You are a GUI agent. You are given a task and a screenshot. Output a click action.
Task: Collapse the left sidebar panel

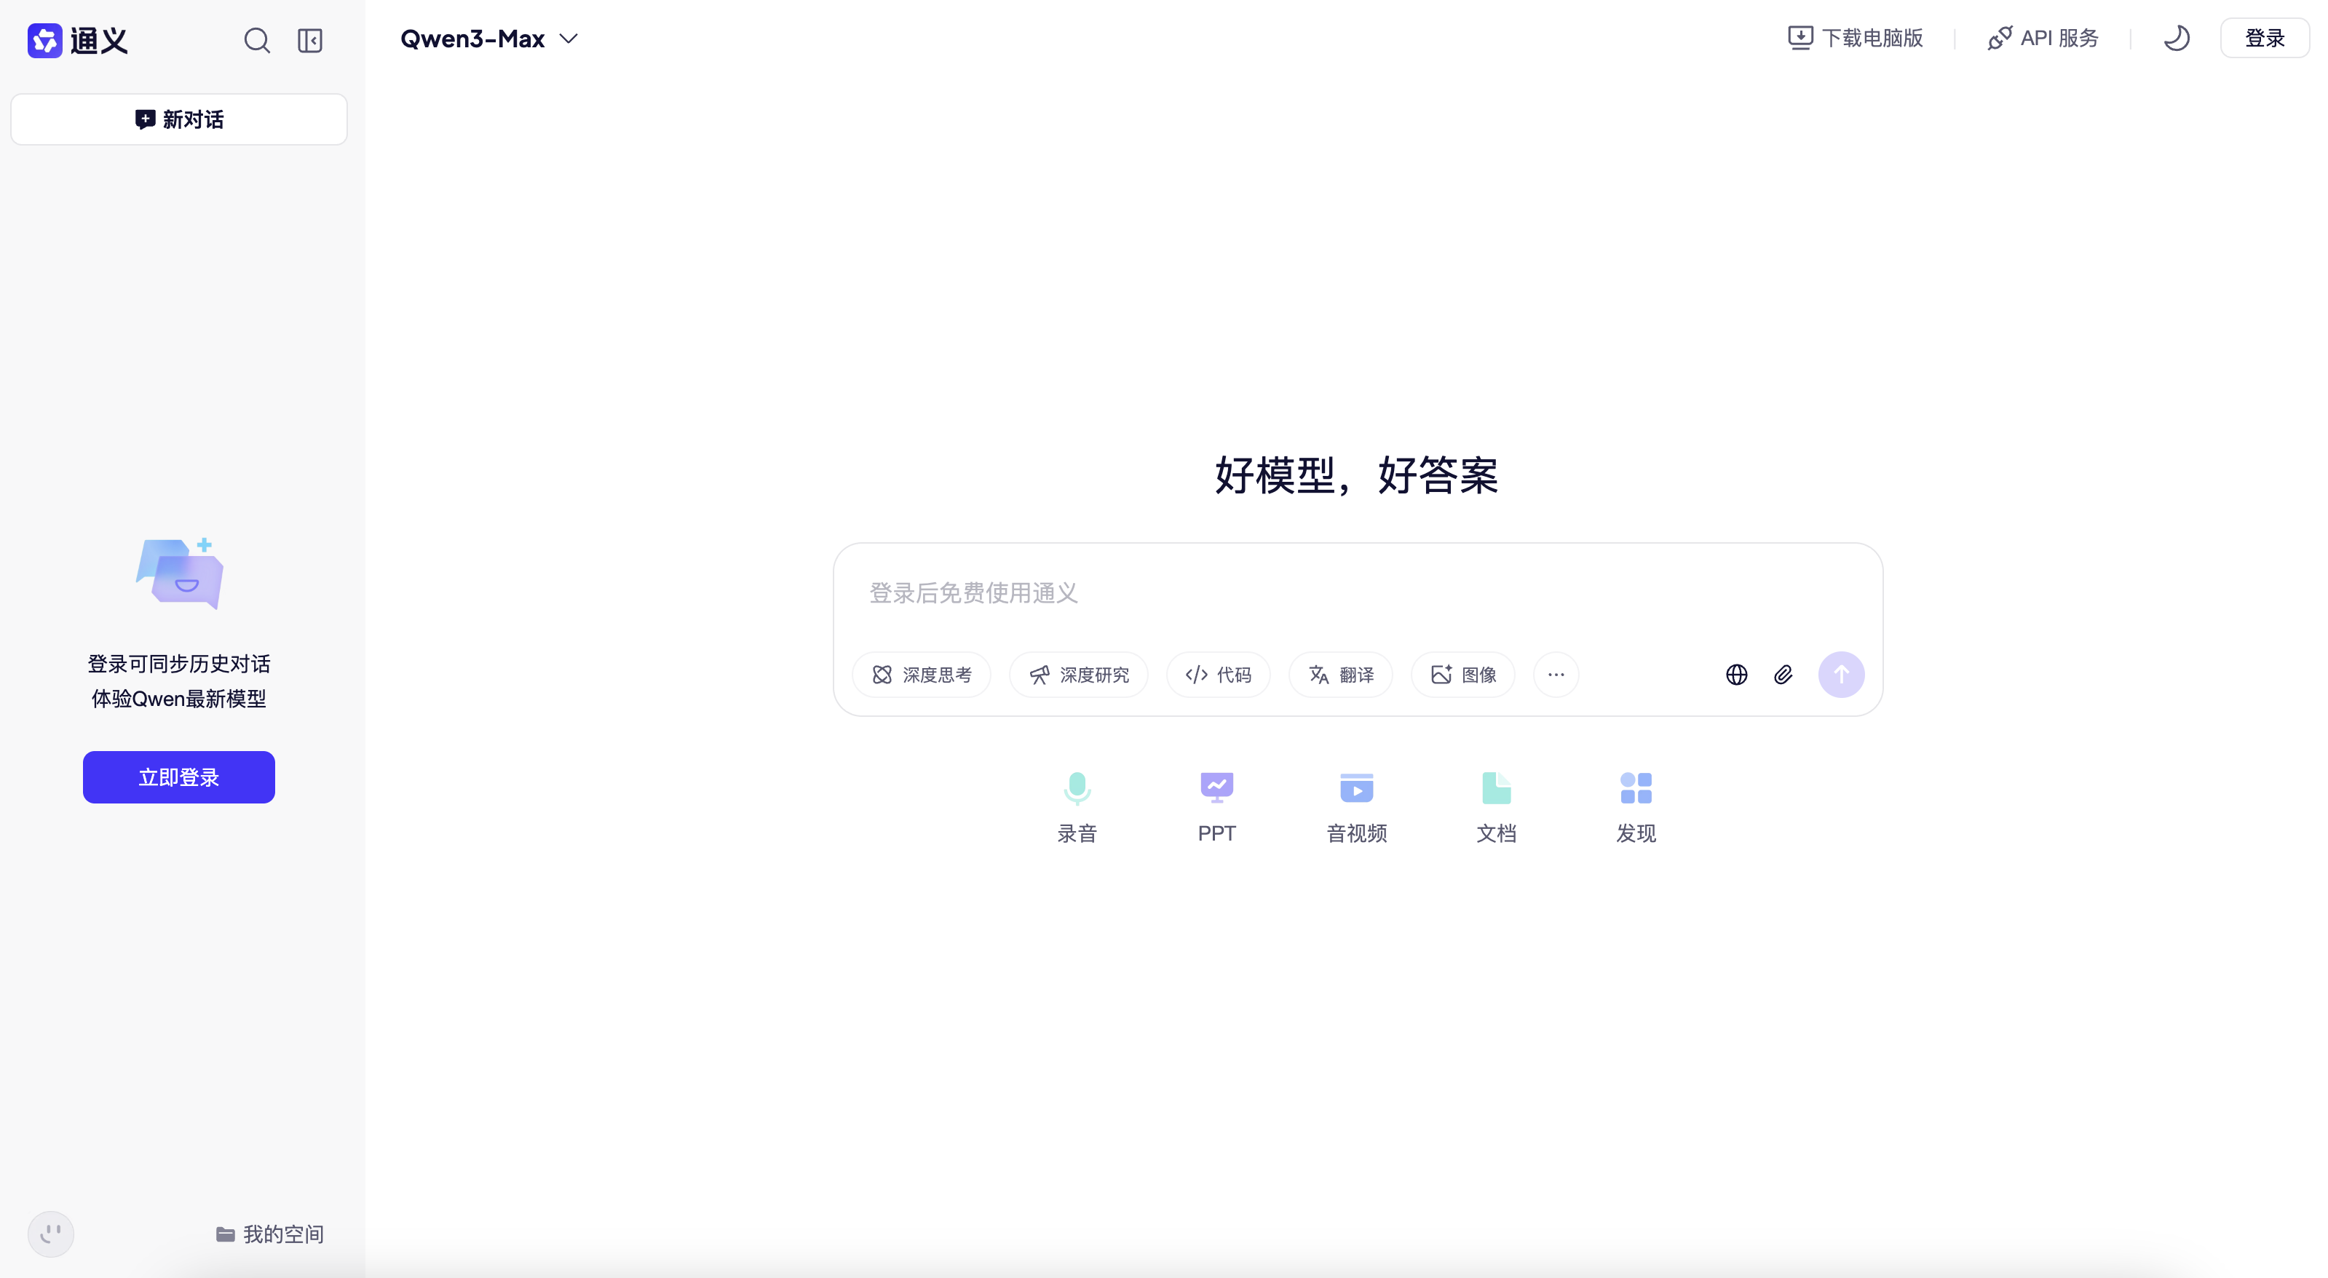pos(310,41)
